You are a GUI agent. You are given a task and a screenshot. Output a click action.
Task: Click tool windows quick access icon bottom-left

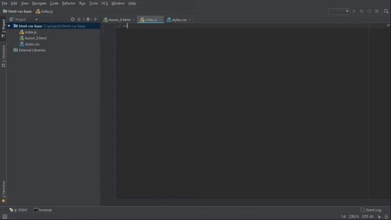5,217
